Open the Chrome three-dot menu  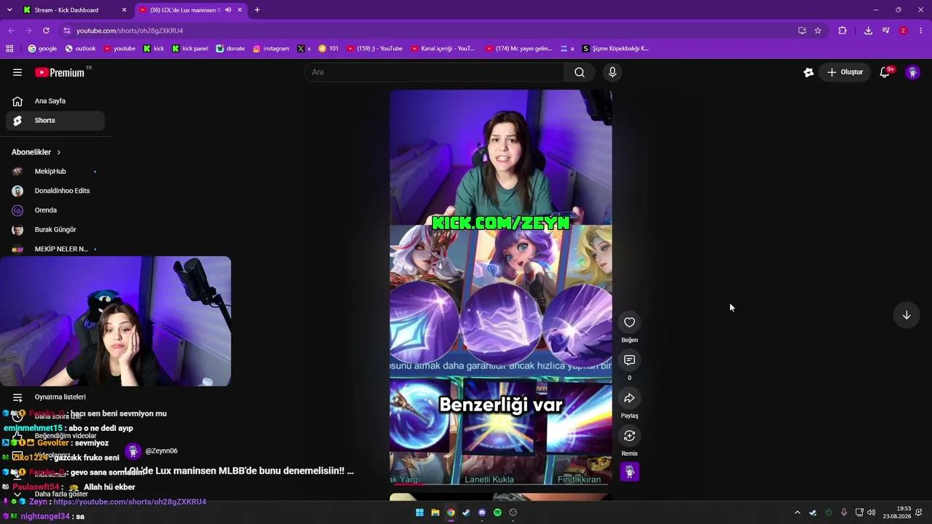(x=921, y=31)
